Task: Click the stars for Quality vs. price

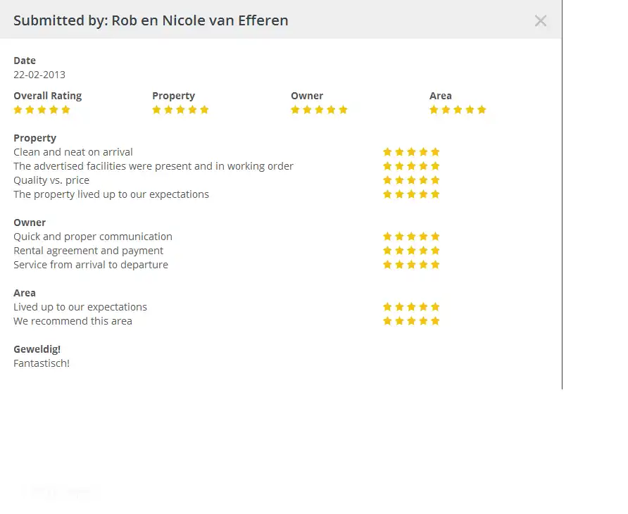Action: coord(411,180)
